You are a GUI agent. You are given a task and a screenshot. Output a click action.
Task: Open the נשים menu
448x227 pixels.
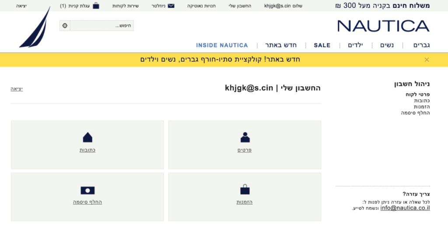click(x=387, y=45)
